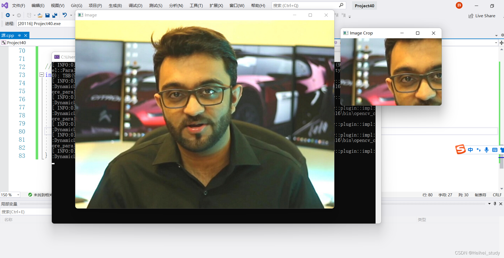The height and width of the screenshot is (258, 504).
Task: Toggle auto-hide pin on the 局部变量 panel
Action: point(495,204)
